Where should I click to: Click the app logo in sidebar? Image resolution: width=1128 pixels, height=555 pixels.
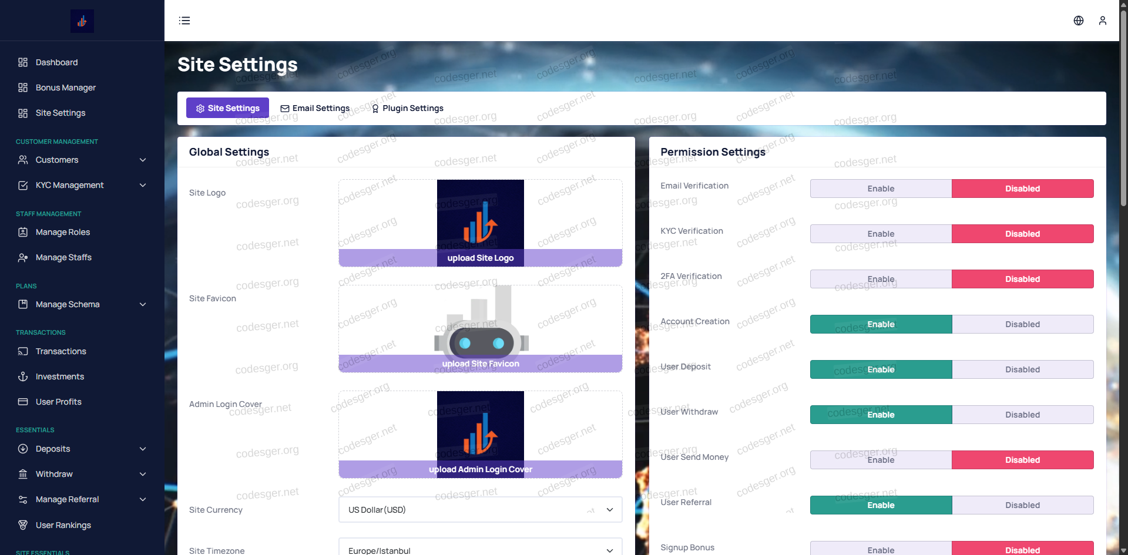(x=82, y=21)
